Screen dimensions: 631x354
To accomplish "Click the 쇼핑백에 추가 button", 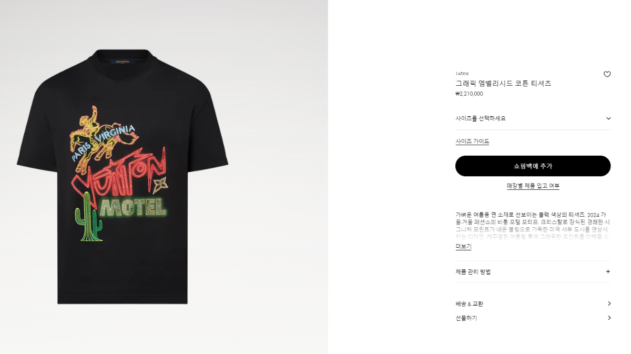I will tap(533, 166).
